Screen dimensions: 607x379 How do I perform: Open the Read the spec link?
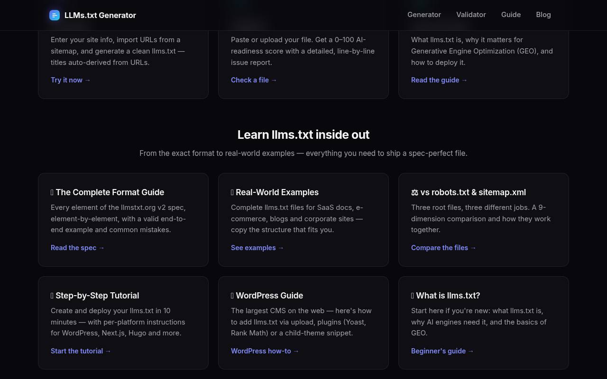point(77,248)
